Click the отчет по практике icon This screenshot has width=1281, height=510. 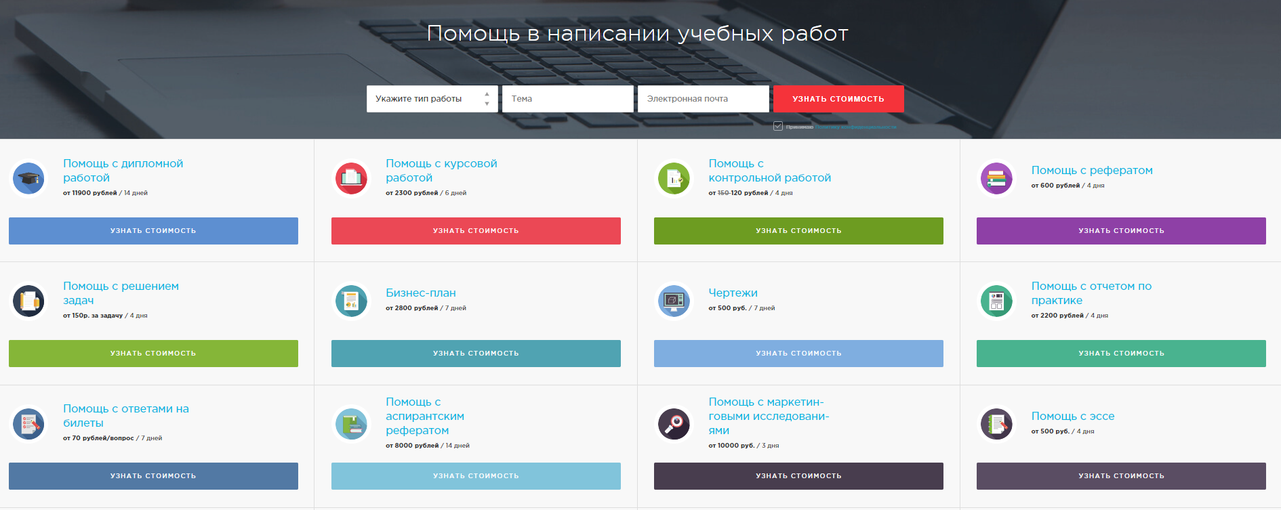[x=996, y=301]
